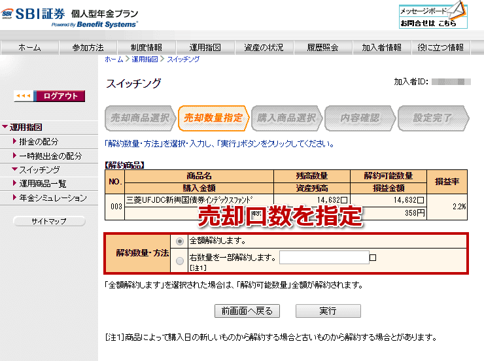Click the 商品名 column header

click(199, 176)
